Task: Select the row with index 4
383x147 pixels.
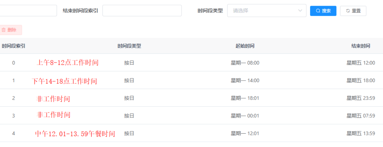Action: click(13, 134)
